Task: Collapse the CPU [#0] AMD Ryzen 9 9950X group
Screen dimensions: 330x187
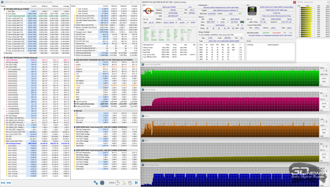Action: point(1,8)
